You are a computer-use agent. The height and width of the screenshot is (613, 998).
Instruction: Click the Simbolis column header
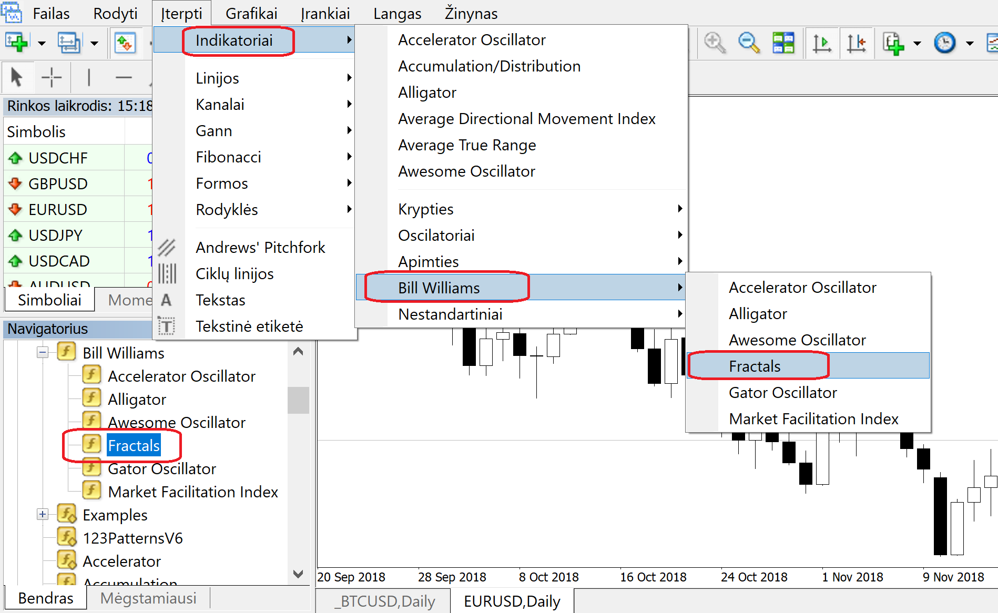(64, 131)
